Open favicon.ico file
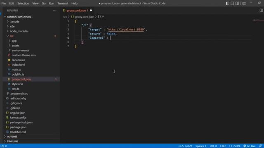264x148 pixels. (18, 60)
